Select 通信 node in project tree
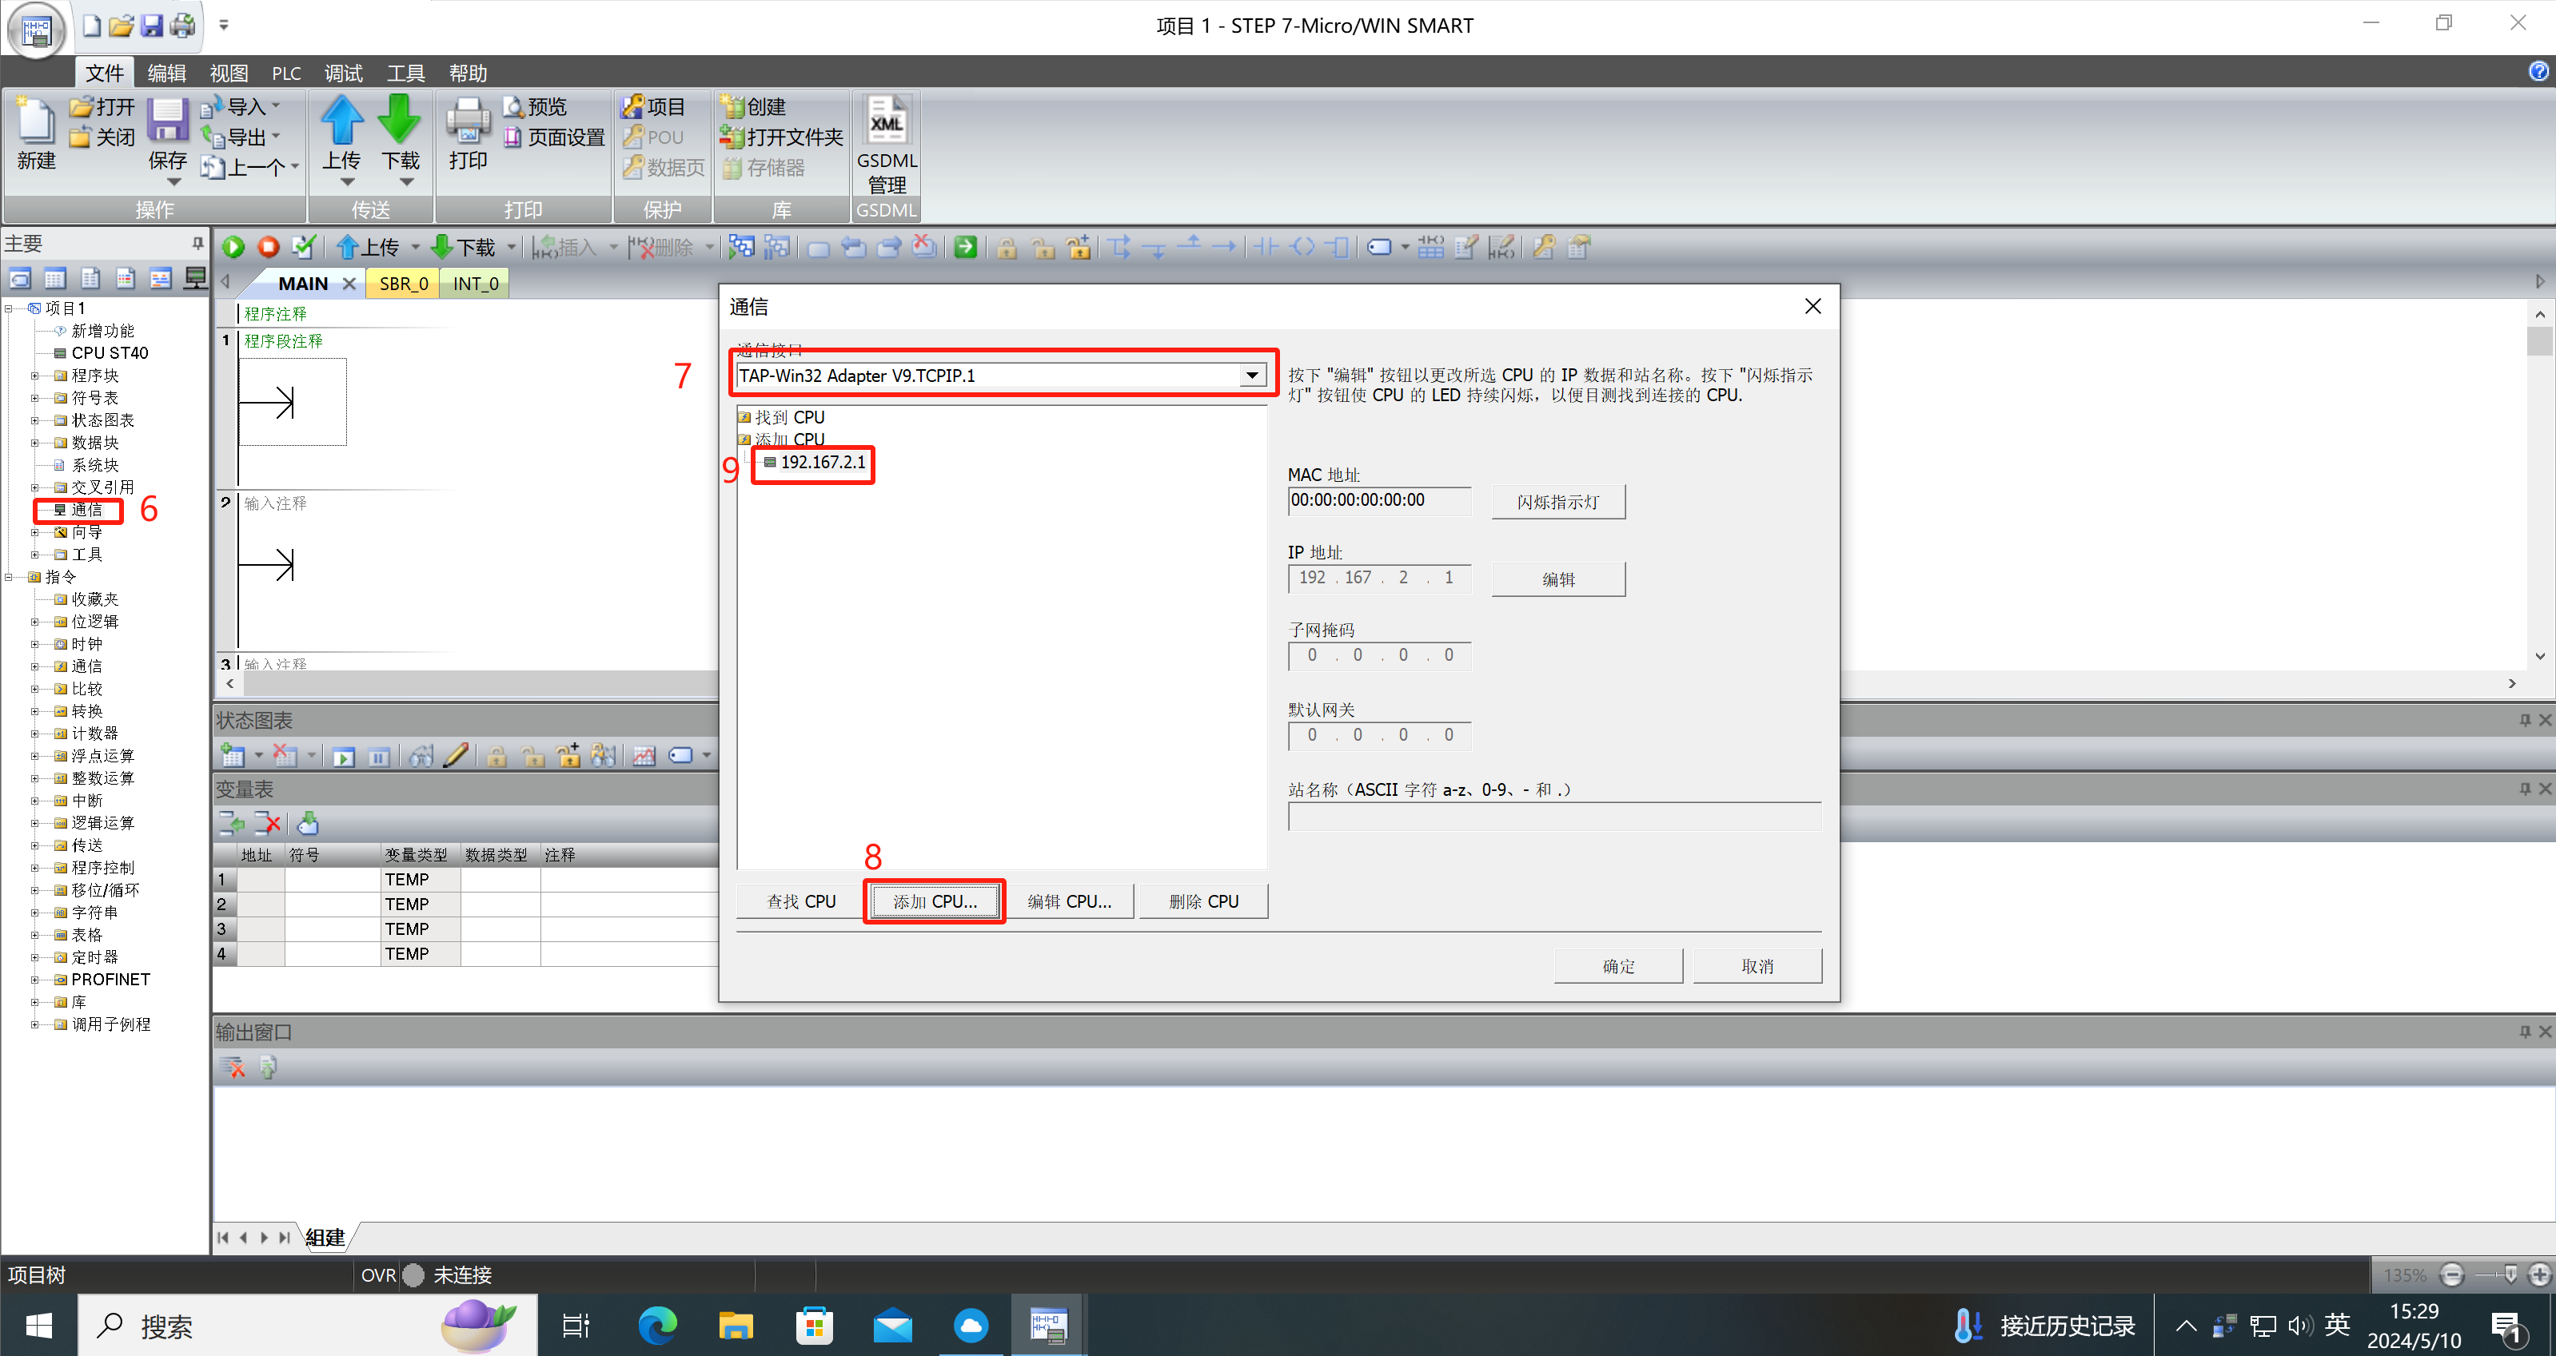2556x1356 pixels. [86, 510]
